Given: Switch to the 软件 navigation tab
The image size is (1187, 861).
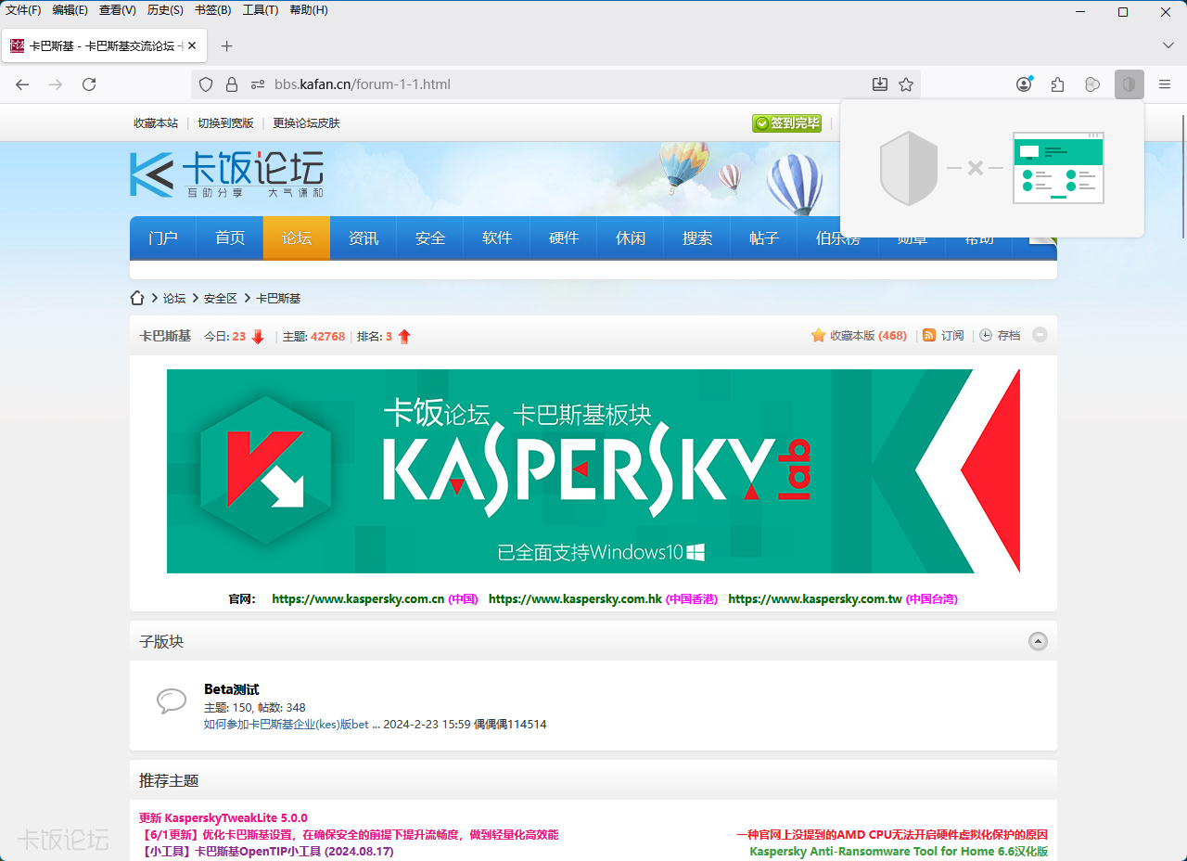Looking at the screenshot, I should [x=496, y=238].
